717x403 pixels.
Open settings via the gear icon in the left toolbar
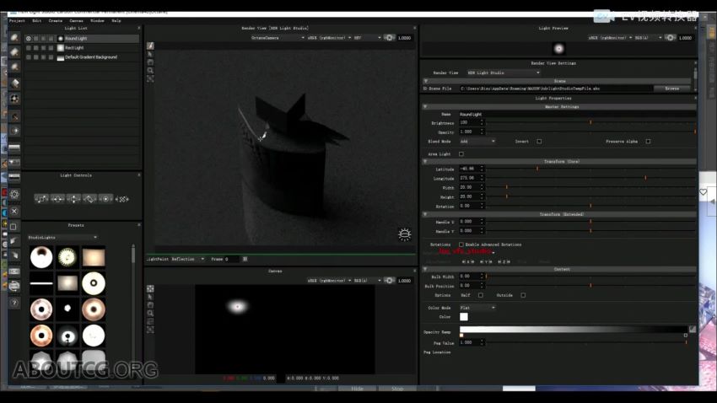coord(14,194)
